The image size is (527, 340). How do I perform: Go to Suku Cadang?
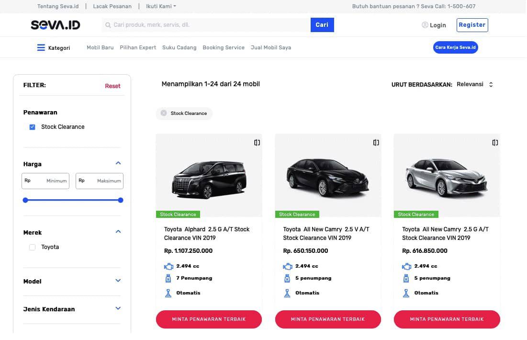pyautogui.click(x=179, y=47)
